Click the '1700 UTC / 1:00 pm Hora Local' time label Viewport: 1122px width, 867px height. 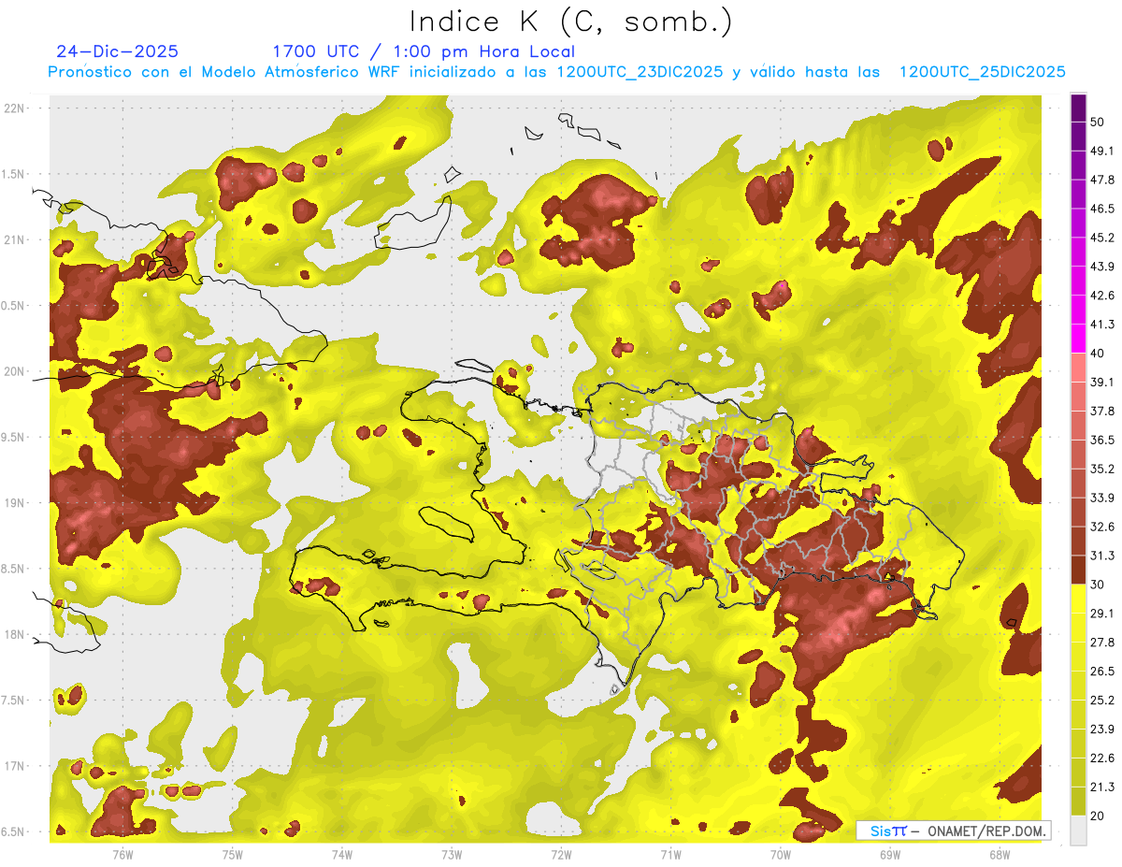click(x=423, y=51)
